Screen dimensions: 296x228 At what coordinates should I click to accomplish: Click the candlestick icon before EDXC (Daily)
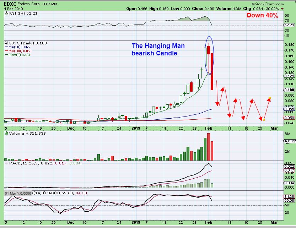tap(7, 43)
